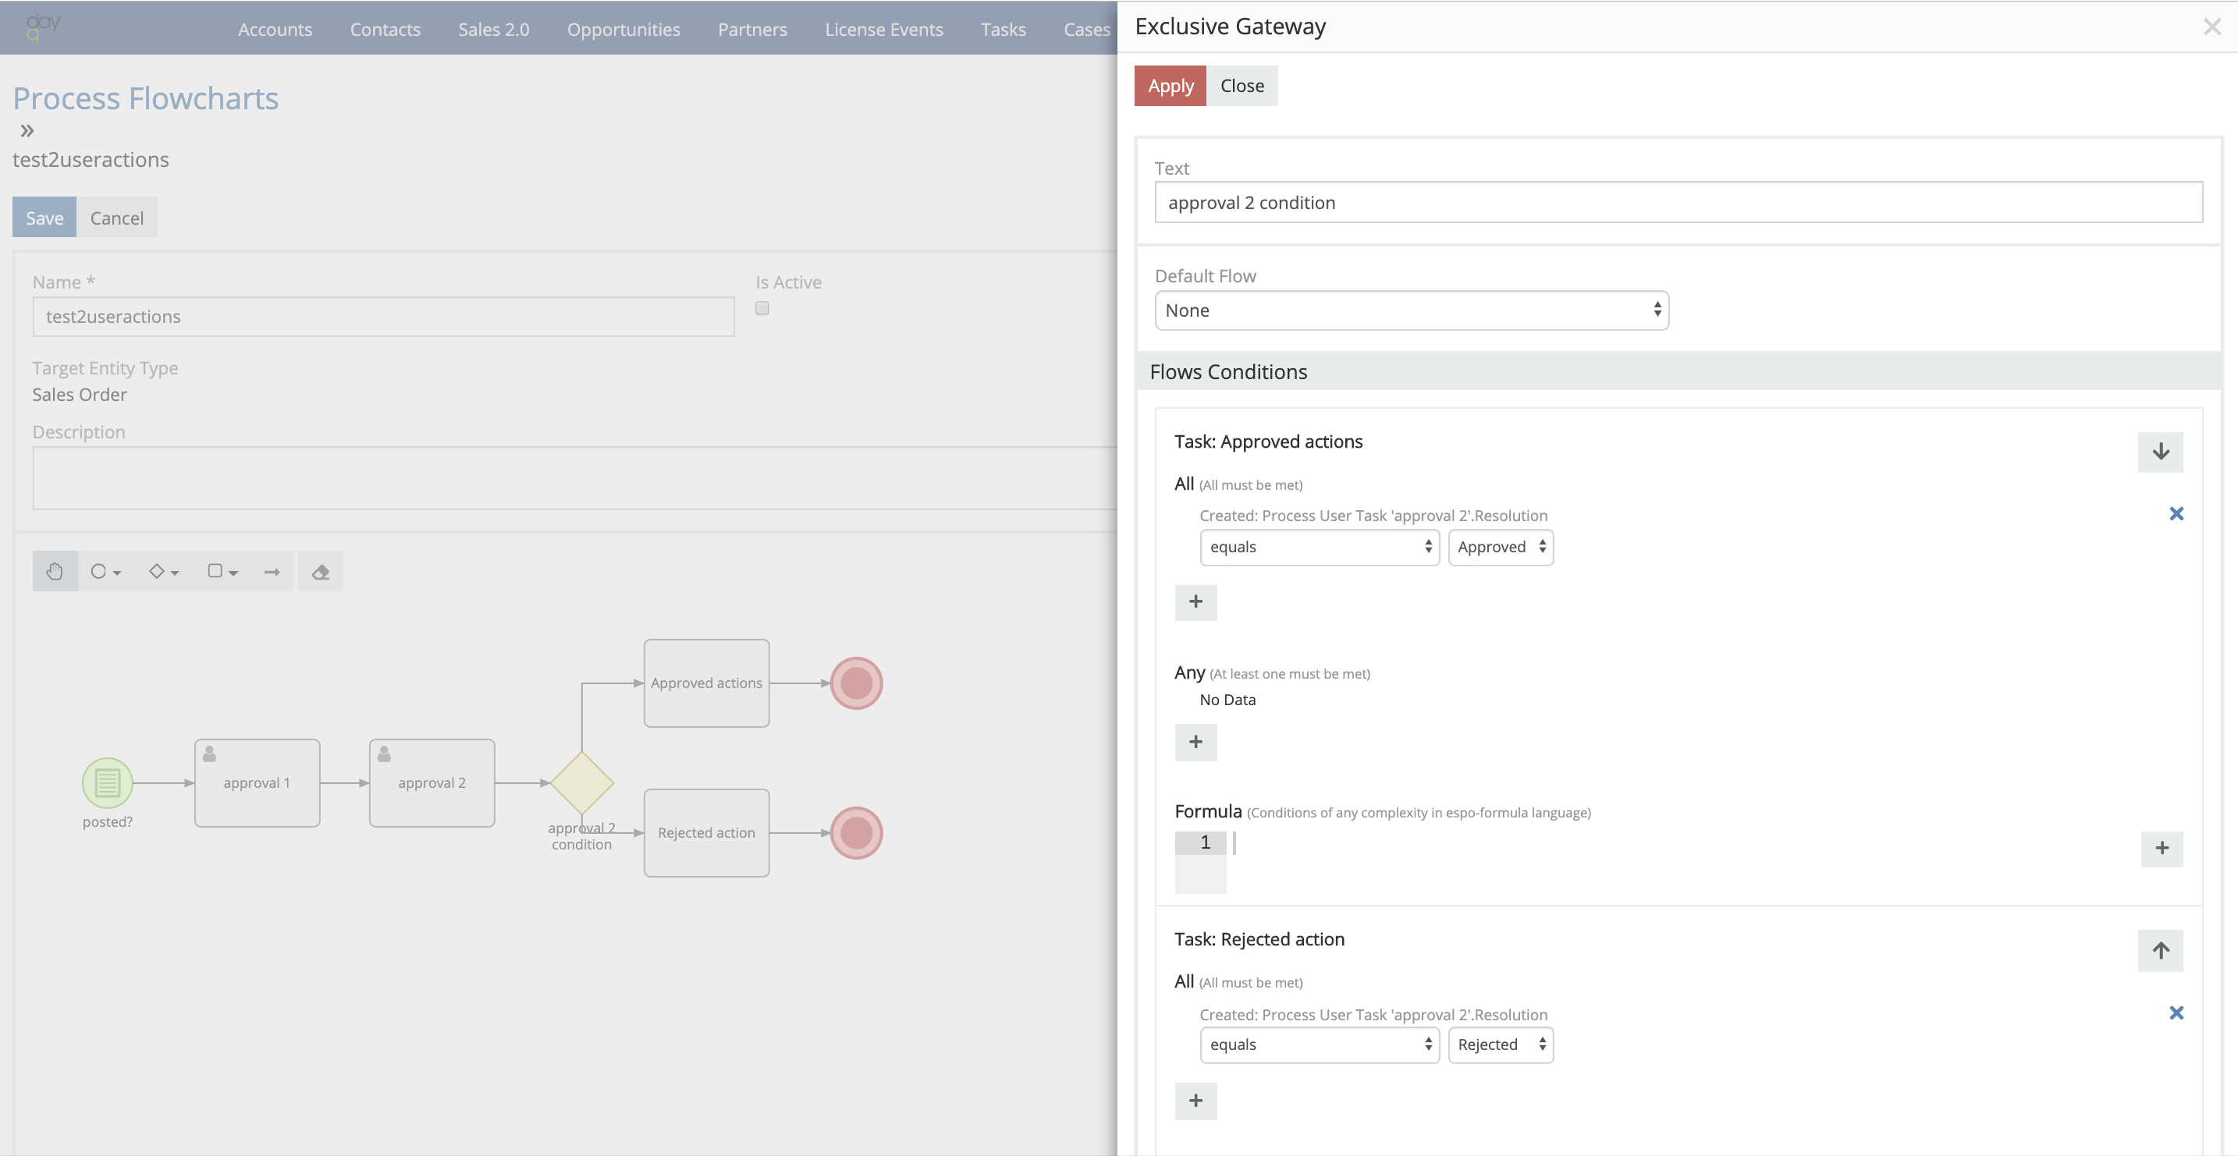Open Approved value dropdown
This screenshot has width=2238, height=1156.
point(1501,547)
